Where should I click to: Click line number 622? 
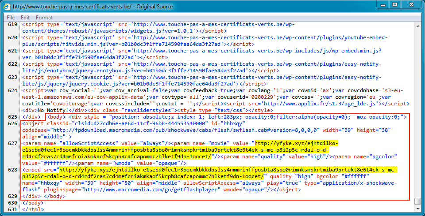(x=13, y=64)
